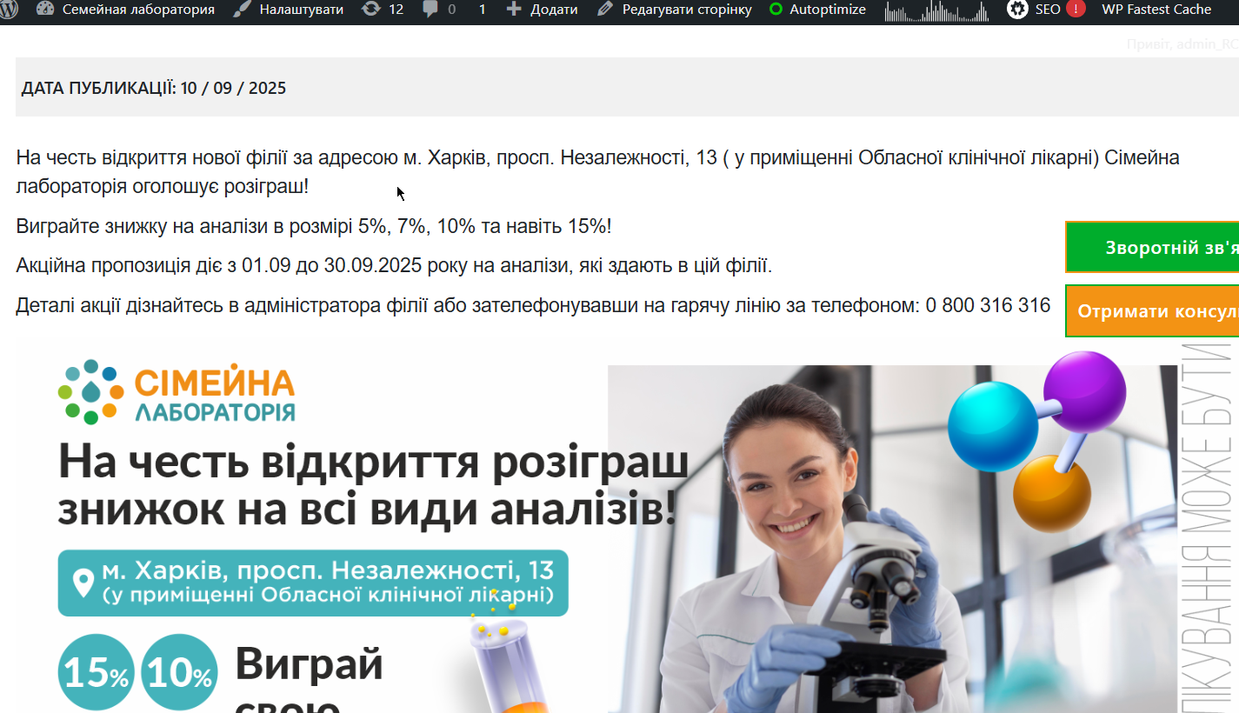Open the Налаштувати customizer link
The image size is (1239, 713).
289,10
